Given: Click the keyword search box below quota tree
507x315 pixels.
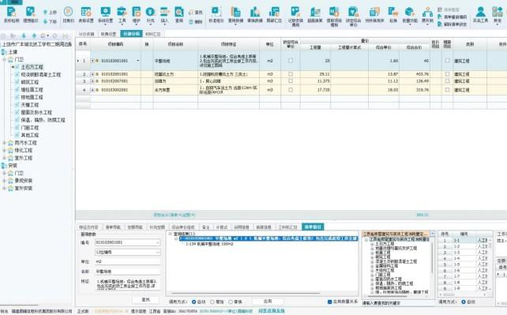Looking at the screenshot, I should pyautogui.click(x=398, y=303).
